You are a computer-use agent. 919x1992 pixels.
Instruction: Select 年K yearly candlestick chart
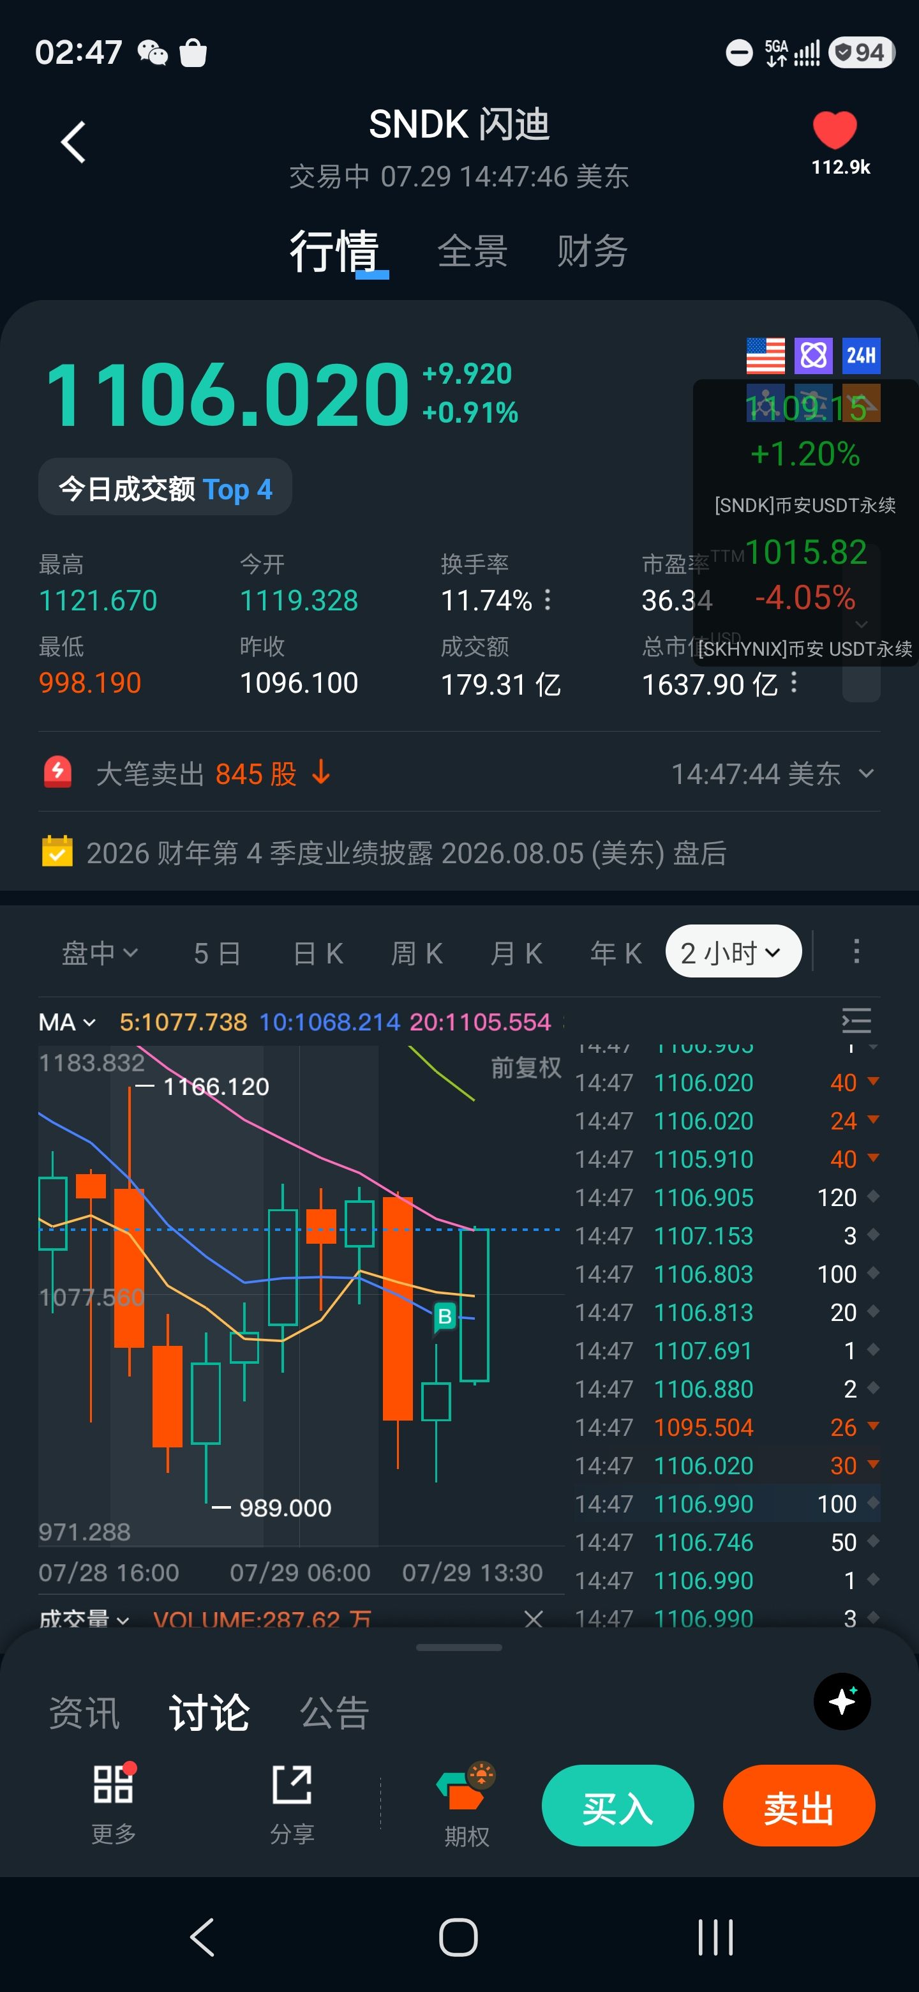[x=616, y=953]
